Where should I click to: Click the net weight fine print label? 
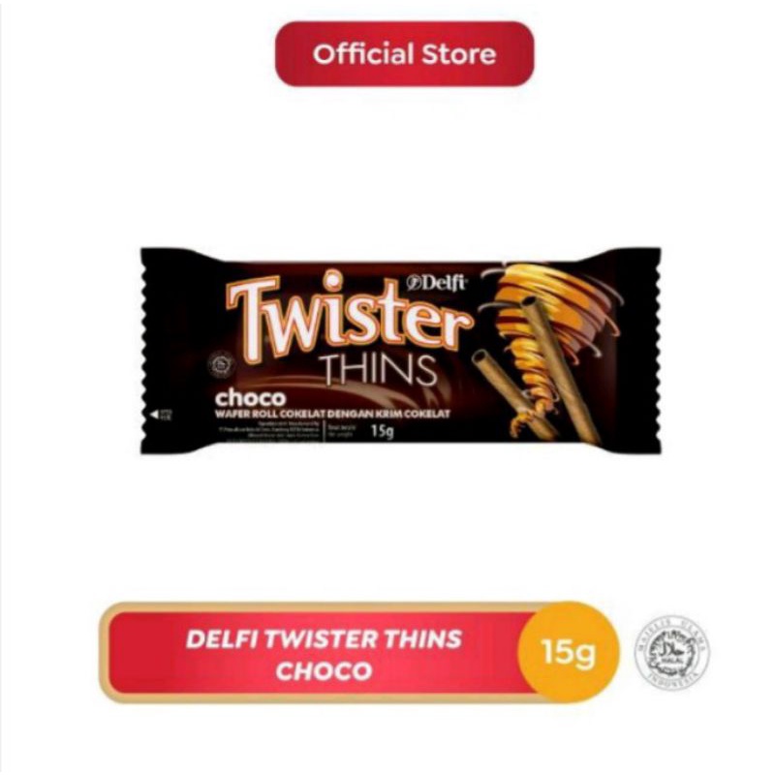[x=340, y=430]
